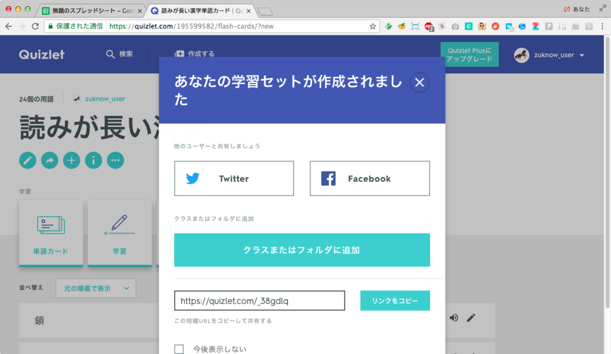The height and width of the screenshot is (354, 611).
Task: Expand 元の順番で表示 sort dropdown
Action: [x=96, y=288]
